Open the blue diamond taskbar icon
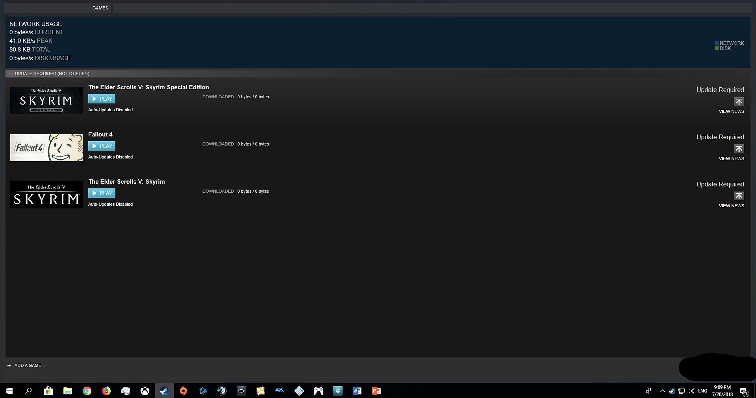 pyautogui.click(x=299, y=391)
